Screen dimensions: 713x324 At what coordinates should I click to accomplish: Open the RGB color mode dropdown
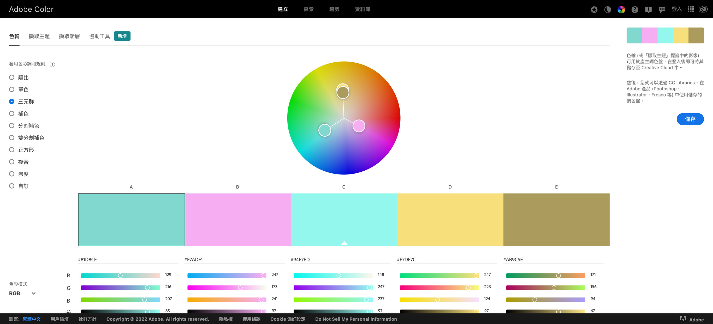22,293
